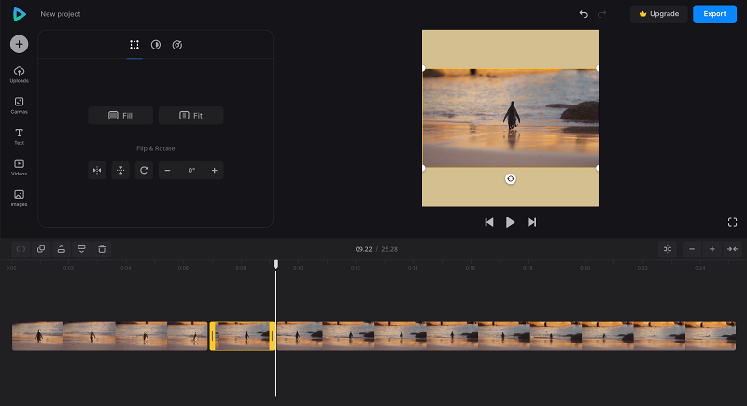This screenshot has height=406, width=747.
Task: Open the Images stock library
Action: [19, 199]
